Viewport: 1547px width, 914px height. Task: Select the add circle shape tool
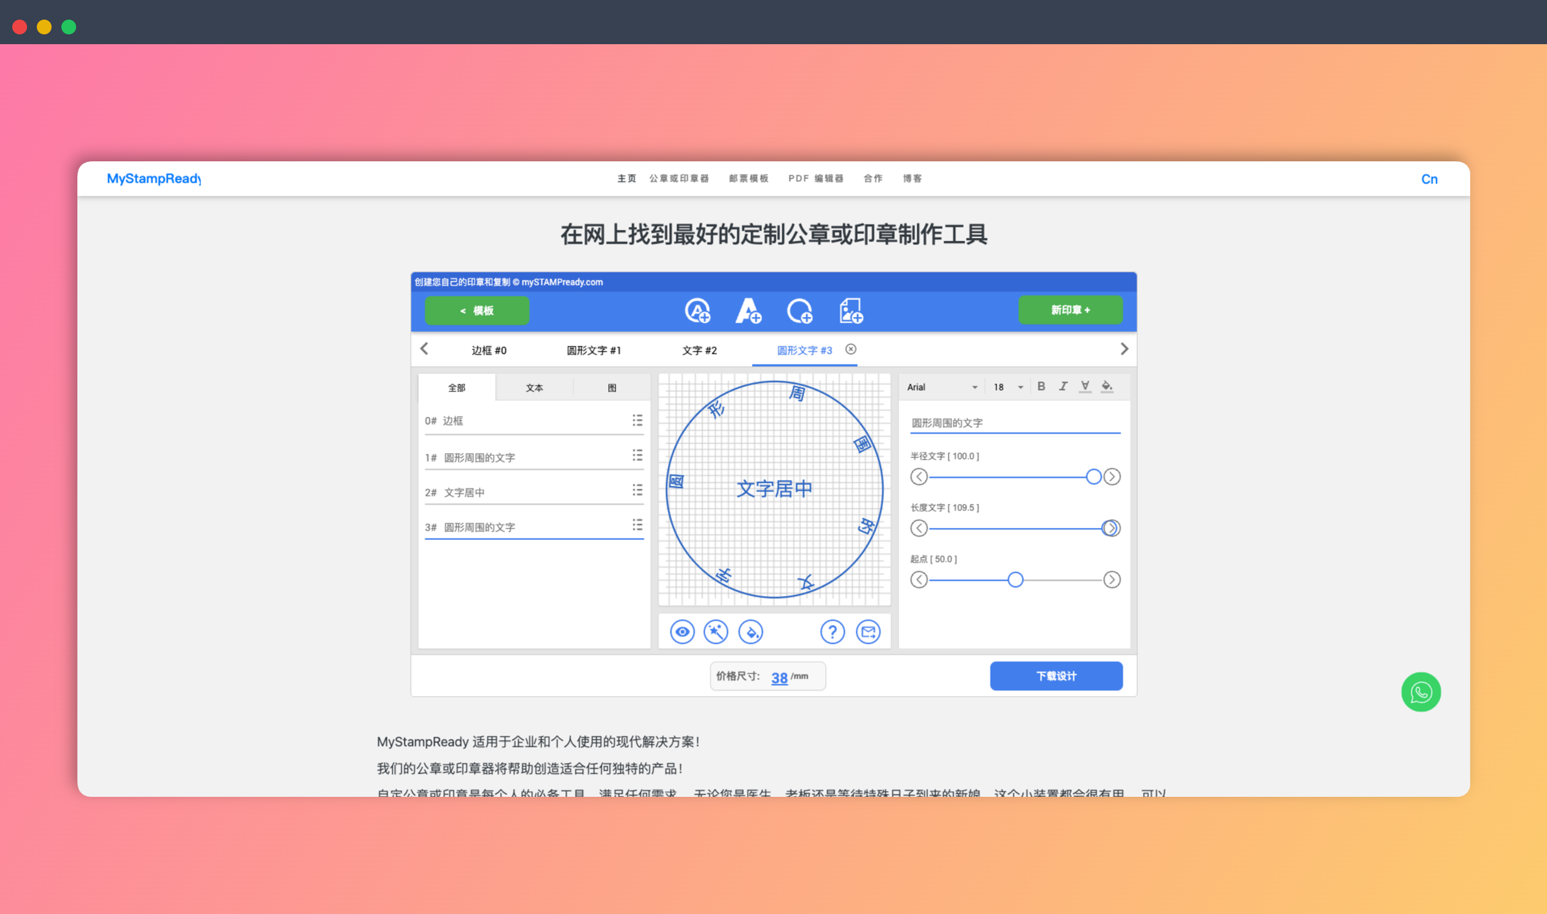click(799, 311)
